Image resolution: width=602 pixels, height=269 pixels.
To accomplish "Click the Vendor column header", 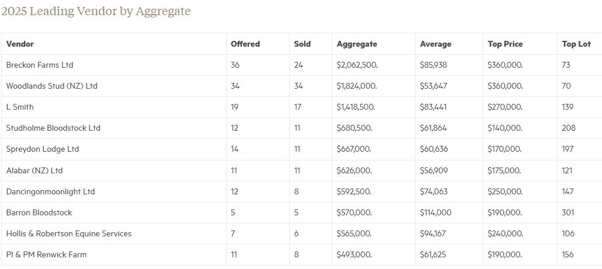I will click(x=20, y=44).
